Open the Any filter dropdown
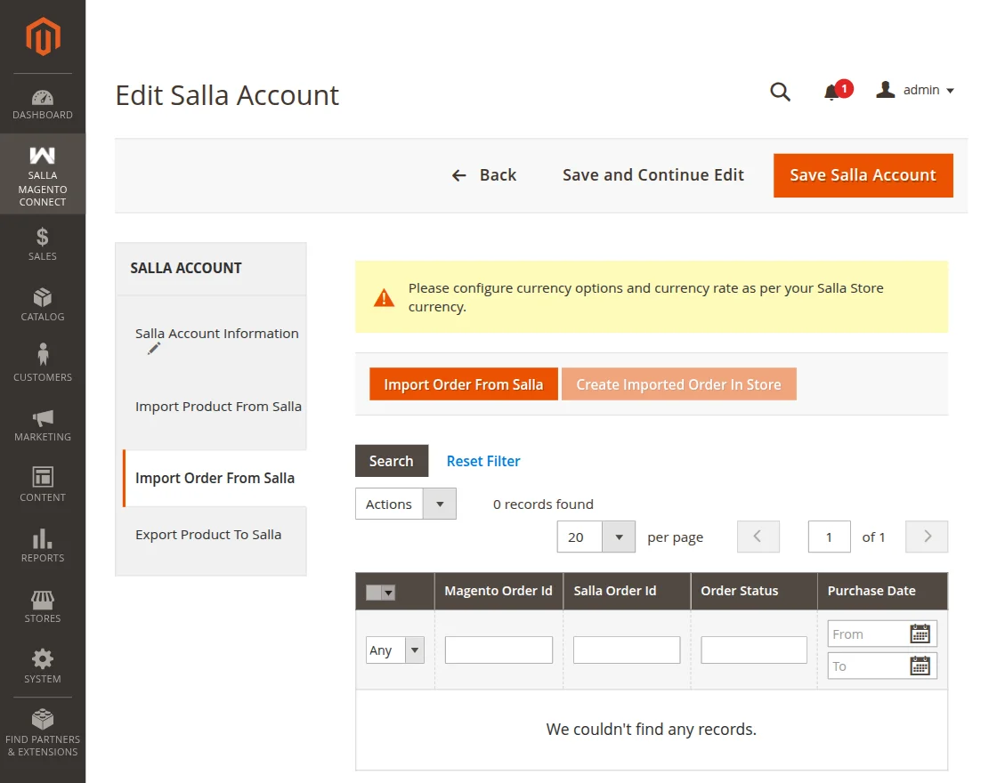The height and width of the screenshot is (783, 997). (395, 650)
